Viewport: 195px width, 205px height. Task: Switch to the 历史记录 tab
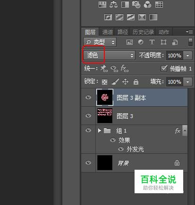point(143,32)
